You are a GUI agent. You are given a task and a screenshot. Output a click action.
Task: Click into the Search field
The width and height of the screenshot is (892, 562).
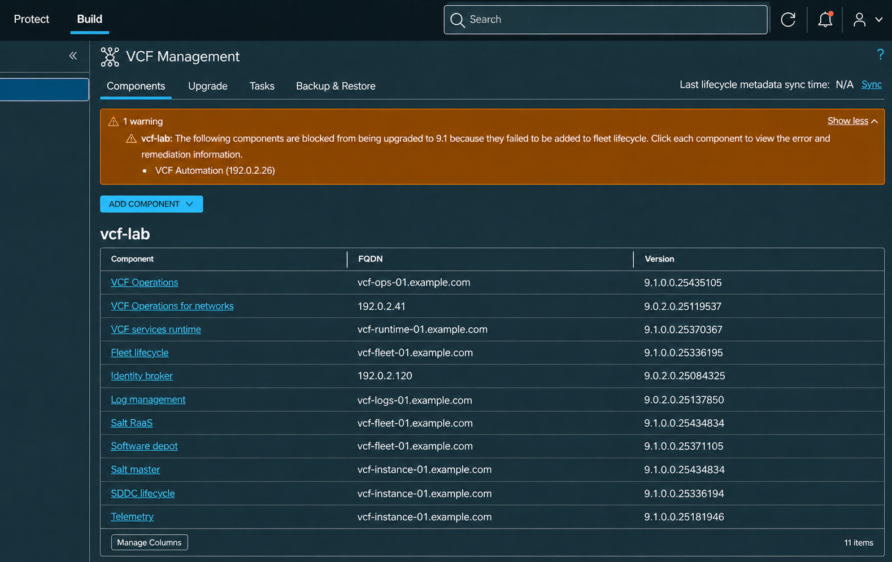click(x=606, y=20)
